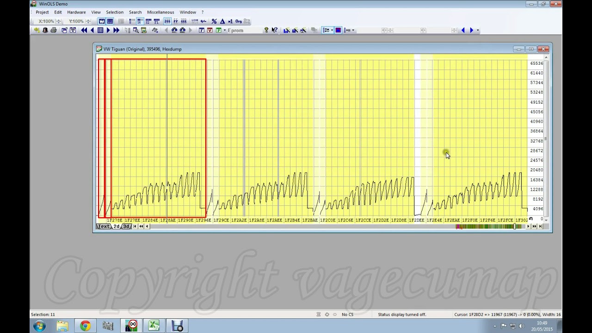Click the x1 factor icon
Screen dimensions: 592x333
pyautogui.click(x=230, y=21)
